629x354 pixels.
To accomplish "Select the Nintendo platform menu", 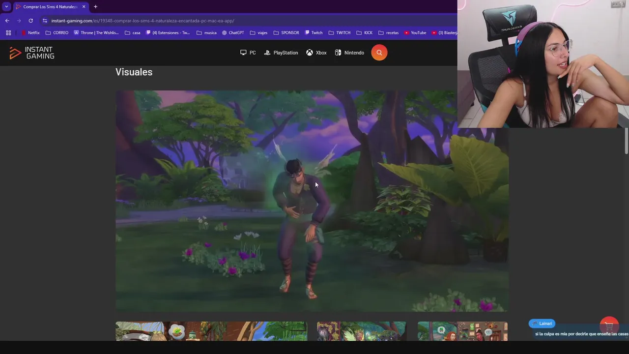I will (x=349, y=53).
